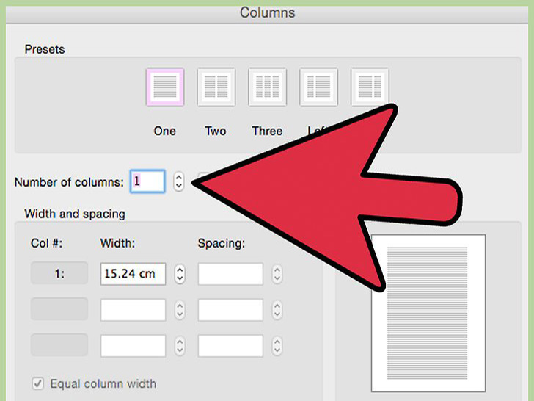This screenshot has width=534, height=401.
Task: Click the third row Spacing stepper
Action: coord(277,344)
